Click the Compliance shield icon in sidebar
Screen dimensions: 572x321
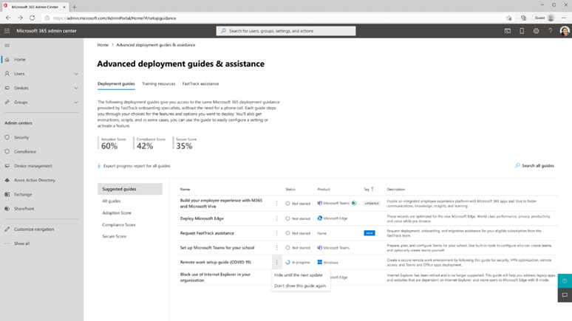(7, 151)
